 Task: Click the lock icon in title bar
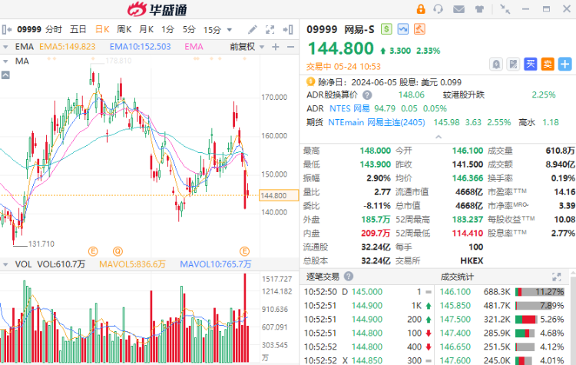421,9
